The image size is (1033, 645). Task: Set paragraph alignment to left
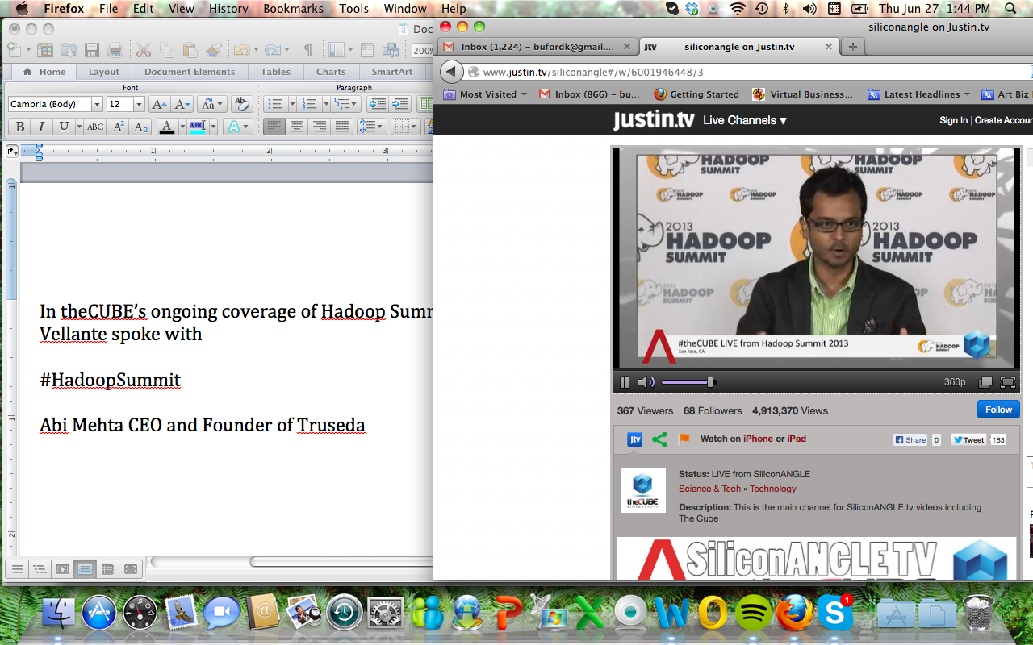[274, 127]
